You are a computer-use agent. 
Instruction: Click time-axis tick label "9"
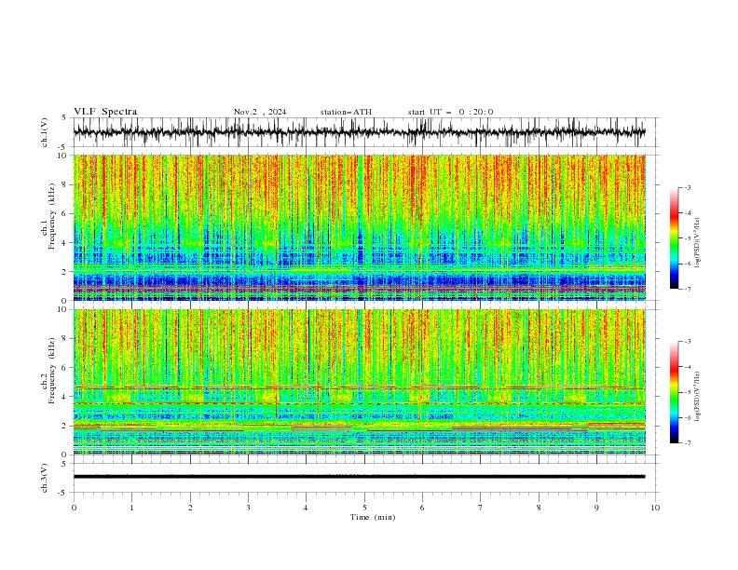pos(596,508)
